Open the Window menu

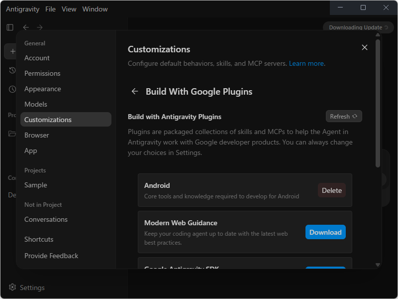click(95, 9)
